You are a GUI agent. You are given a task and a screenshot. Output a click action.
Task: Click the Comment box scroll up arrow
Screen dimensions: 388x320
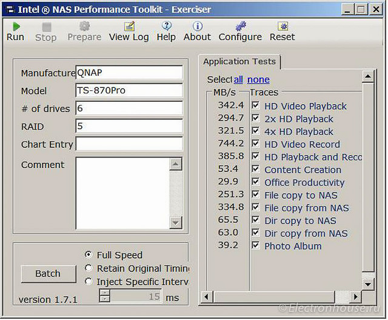click(x=176, y=164)
